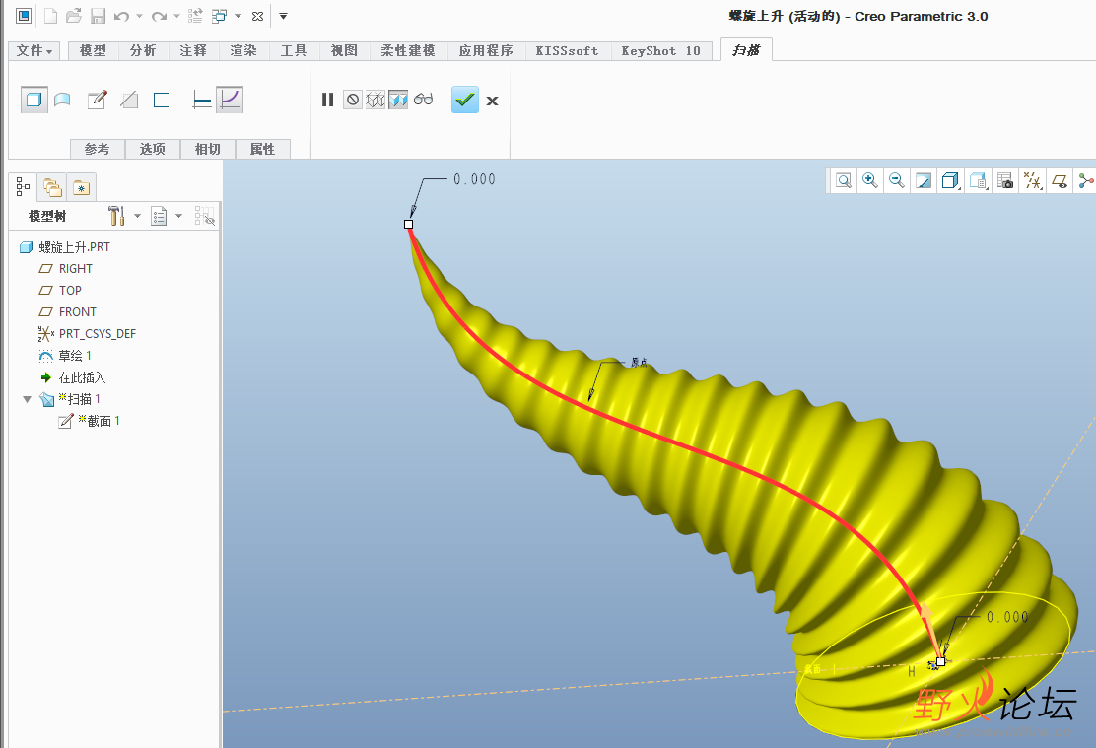Open the sweep section sketch editor

coord(97,100)
